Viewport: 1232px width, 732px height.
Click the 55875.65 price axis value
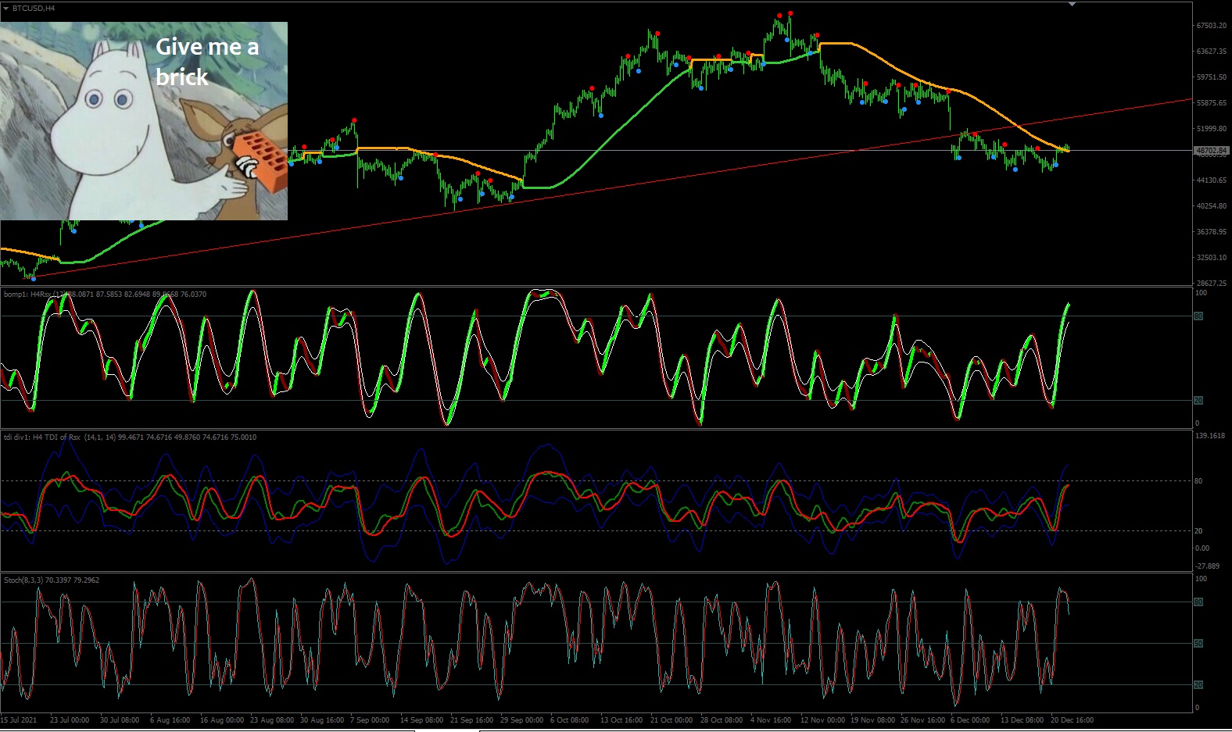(1211, 103)
